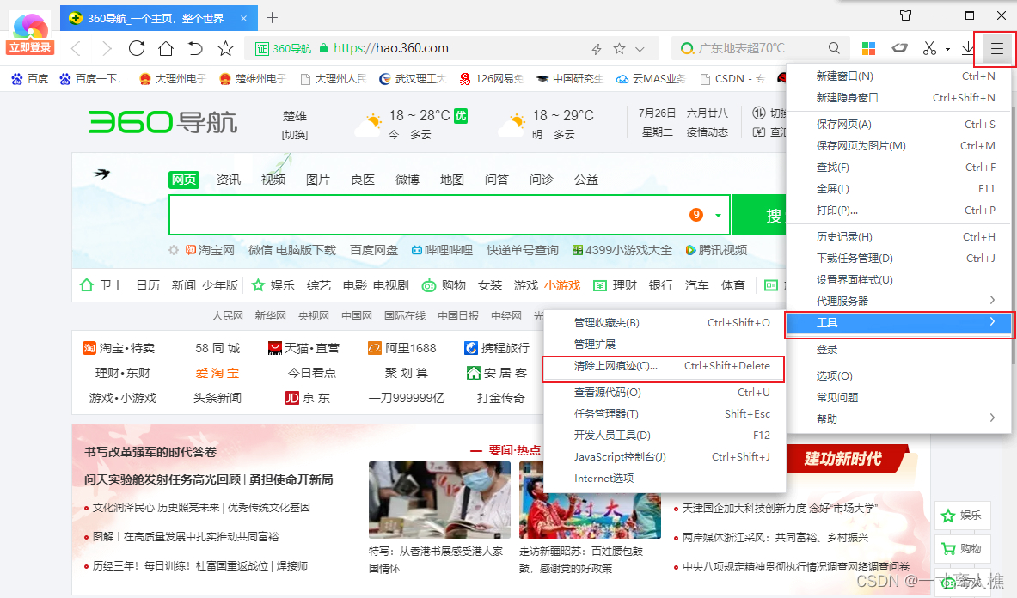
Task: Choose 保存网页为图片(M) from menu
Action: point(898,146)
